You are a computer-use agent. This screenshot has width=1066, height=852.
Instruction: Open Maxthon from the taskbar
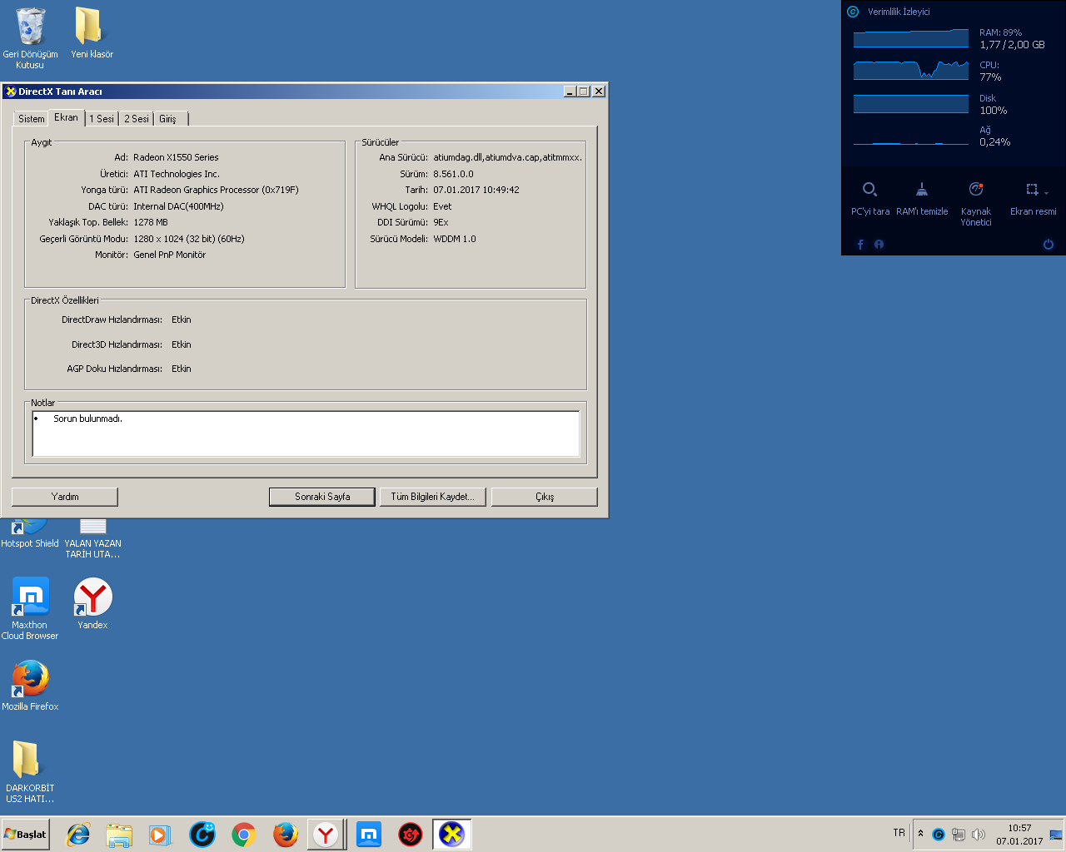tap(369, 835)
